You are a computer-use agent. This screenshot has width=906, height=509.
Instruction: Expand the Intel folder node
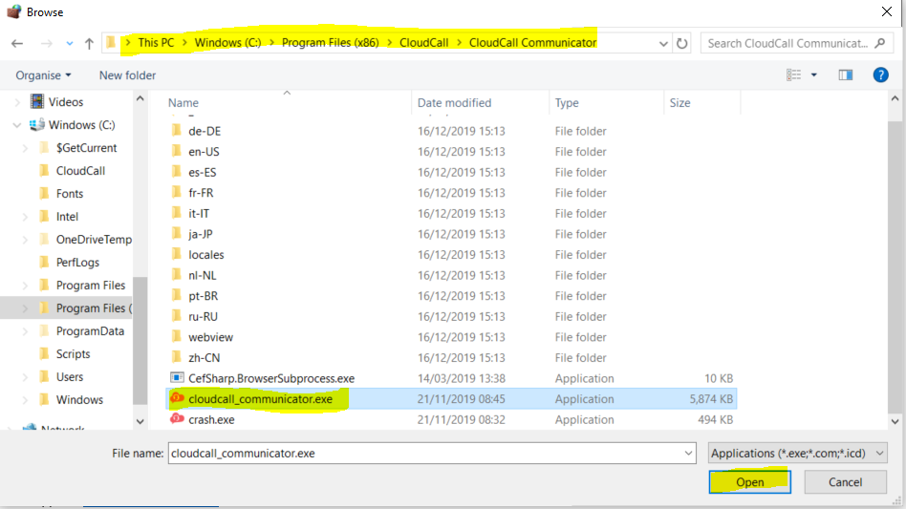click(x=25, y=217)
